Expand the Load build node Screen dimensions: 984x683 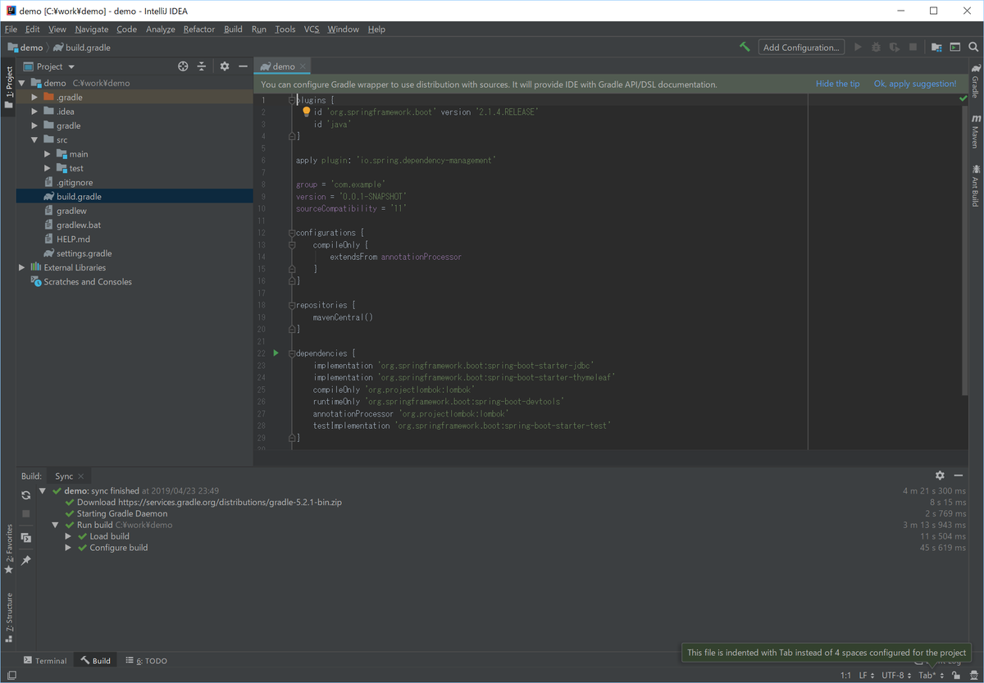point(69,536)
